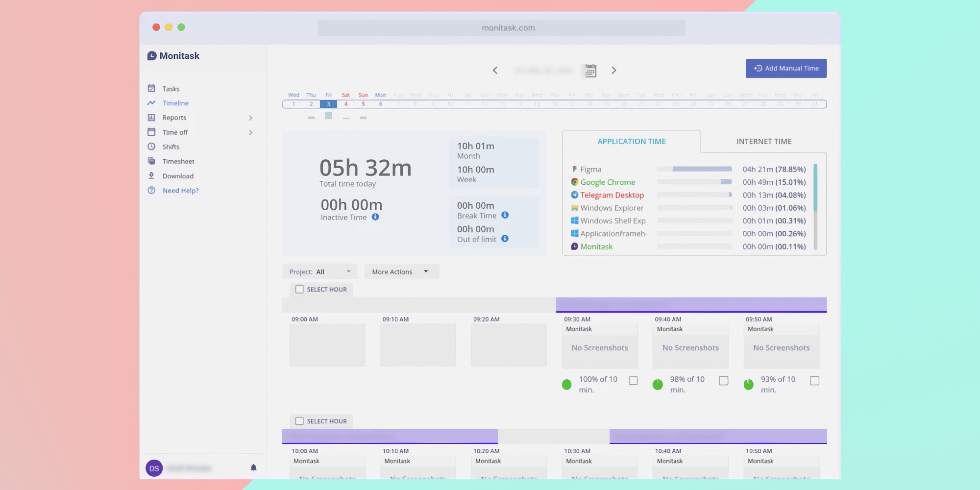980x490 pixels.
Task: Click the Download arrow icon
Action: pos(151,175)
